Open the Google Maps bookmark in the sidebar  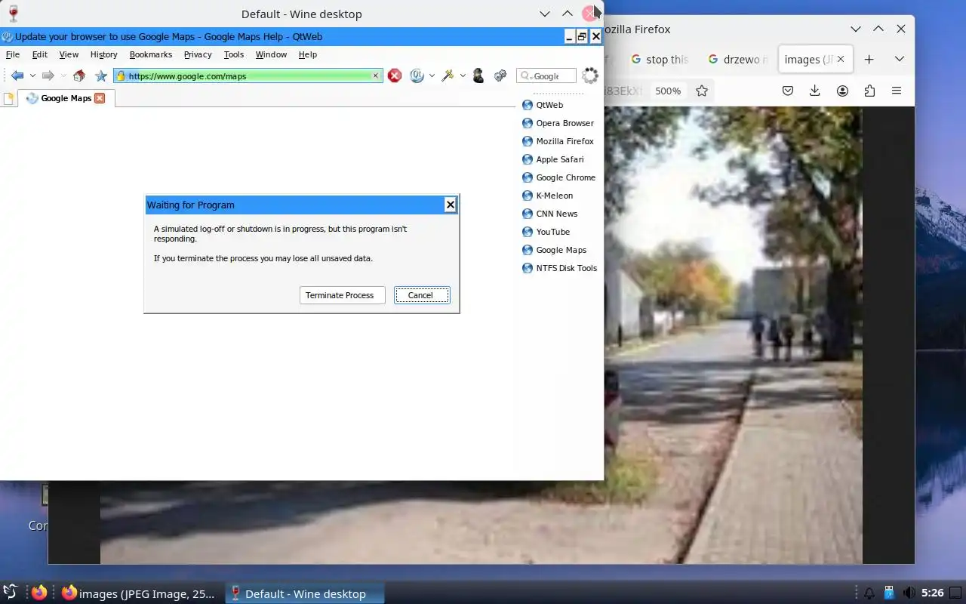click(555, 250)
